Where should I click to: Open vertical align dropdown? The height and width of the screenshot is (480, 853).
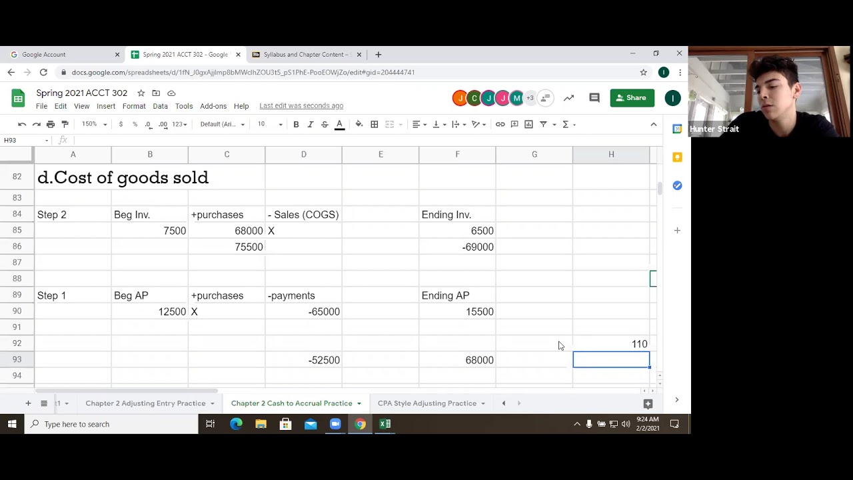(438, 124)
